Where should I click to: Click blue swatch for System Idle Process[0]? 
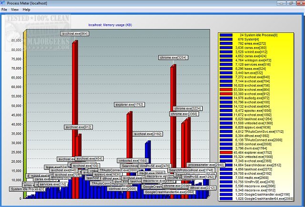point(226,35)
